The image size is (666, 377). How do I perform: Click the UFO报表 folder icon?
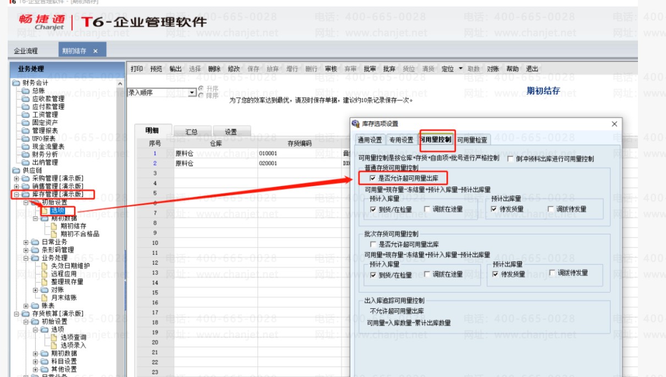tap(26, 138)
